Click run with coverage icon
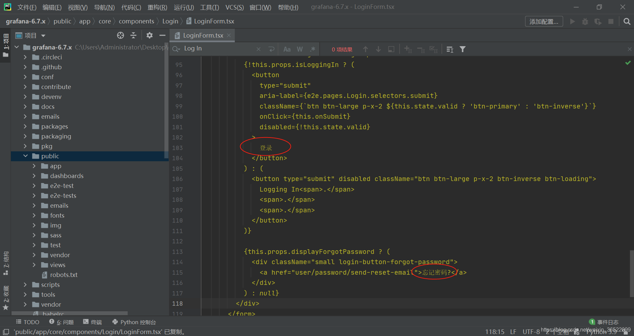This screenshot has width=634, height=336. [x=598, y=21]
